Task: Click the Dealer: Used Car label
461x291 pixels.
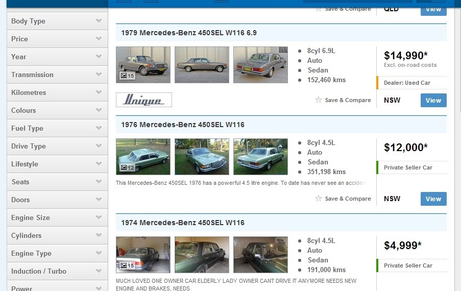Action: [407, 83]
